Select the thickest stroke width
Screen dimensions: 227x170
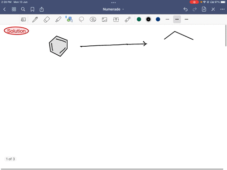(x=186, y=19)
